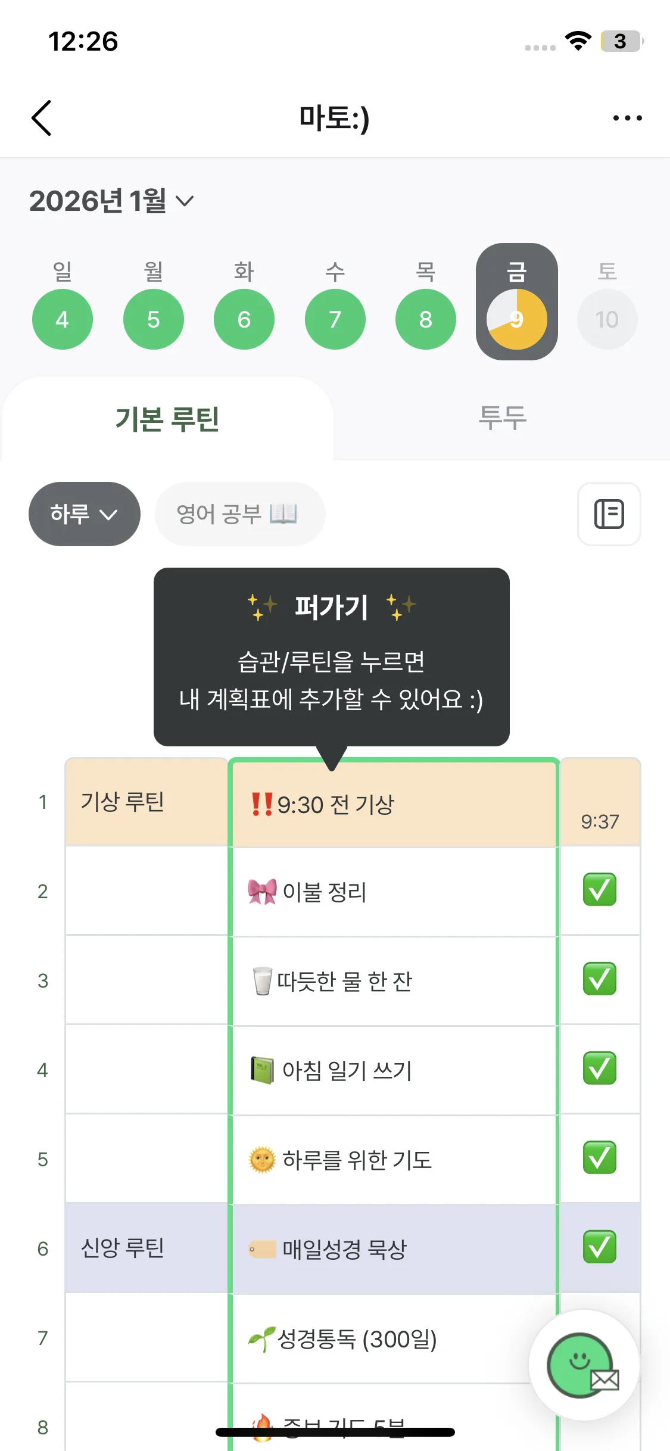Expand the 2026년 1월 month dropdown
670x1451 pixels.
tap(111, 201)
